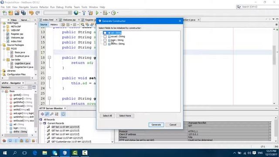Click the globe browser icon in toolbar

[76, 13]
